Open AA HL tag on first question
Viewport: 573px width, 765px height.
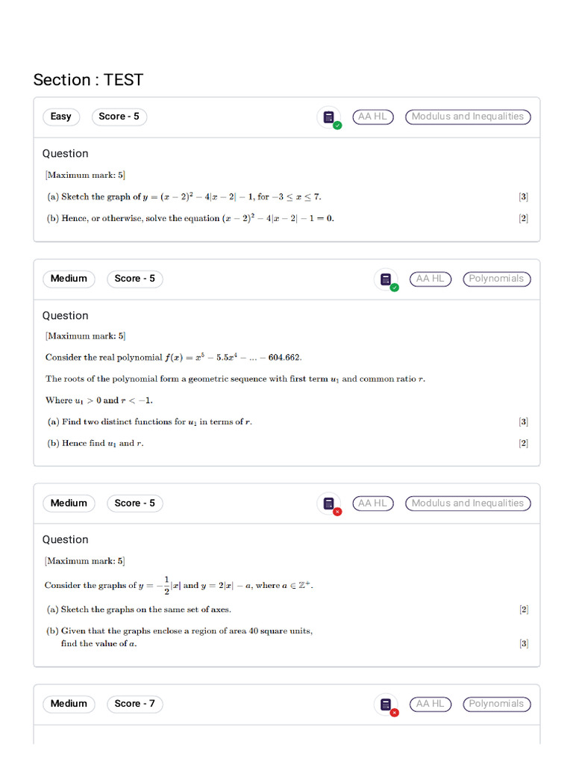(x=373, y=117)
